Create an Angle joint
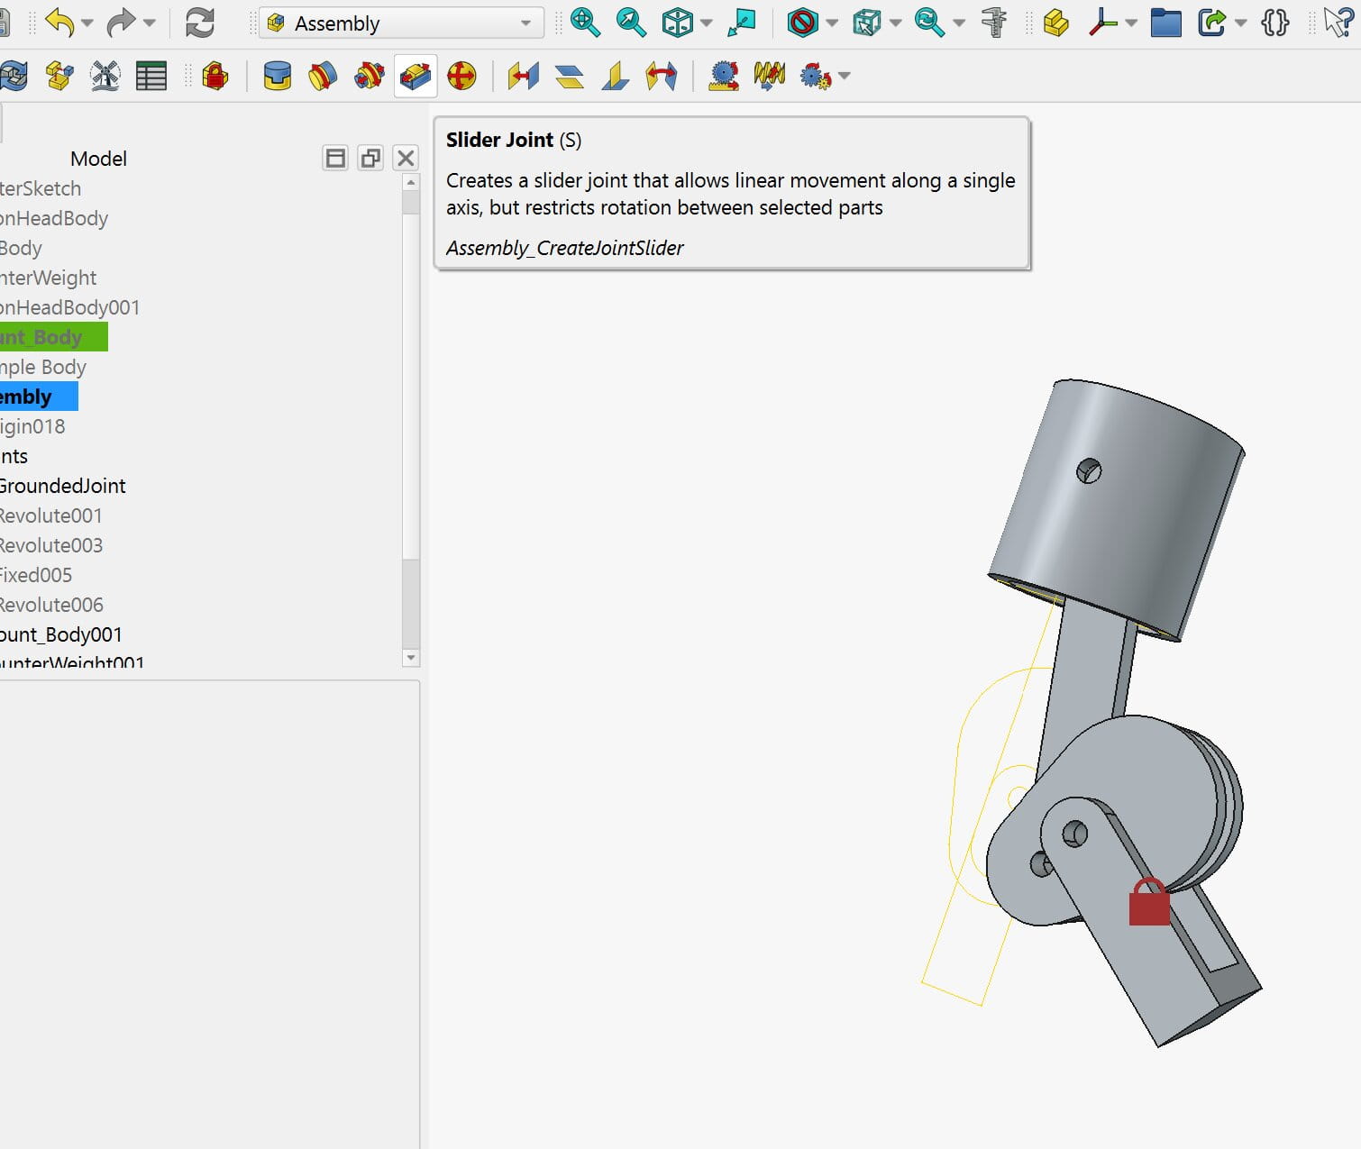Screen dimensions: 1361x1149 click(661, 77)
